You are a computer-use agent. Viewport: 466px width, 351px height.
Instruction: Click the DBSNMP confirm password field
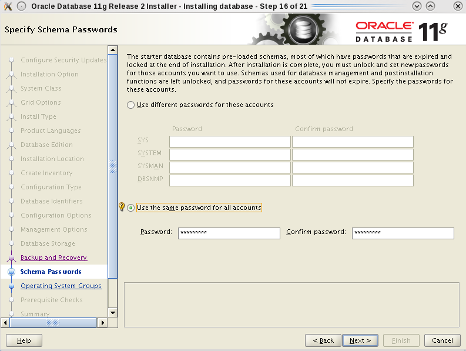[x=353, y=180]
